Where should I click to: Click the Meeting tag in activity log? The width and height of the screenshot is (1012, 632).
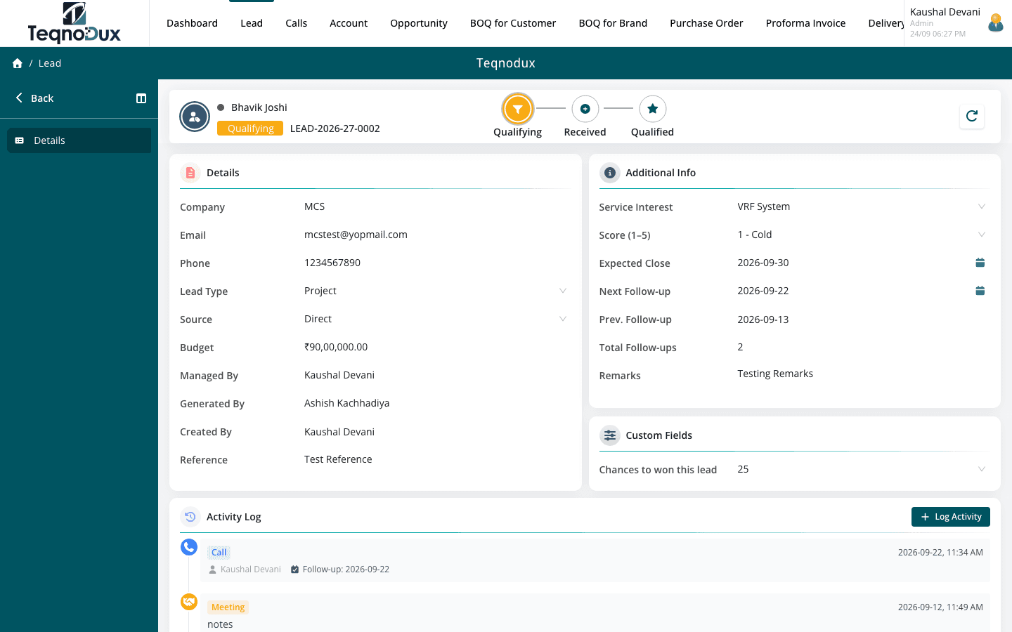point(228,607)
